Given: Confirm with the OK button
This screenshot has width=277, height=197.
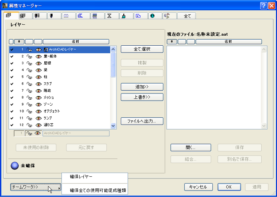Looking at the screenshot, I should (229, 187).
